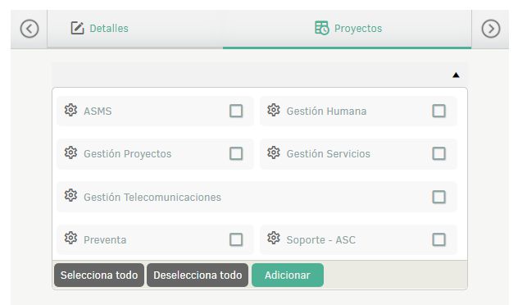Click the green Adicionar button
The image size is (518, 305).
(288, 275)
